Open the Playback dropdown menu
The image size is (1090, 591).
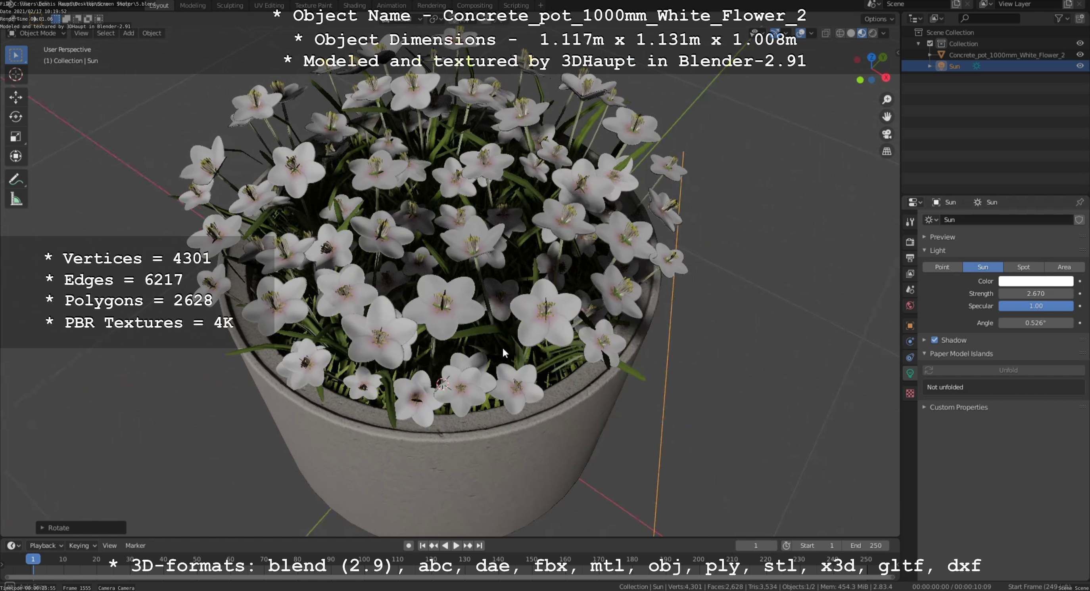pyautogui.click(x=46, y=545)
